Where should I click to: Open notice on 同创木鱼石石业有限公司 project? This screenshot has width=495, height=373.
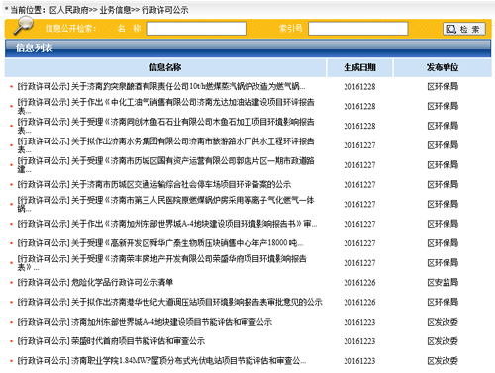(165, 126)
